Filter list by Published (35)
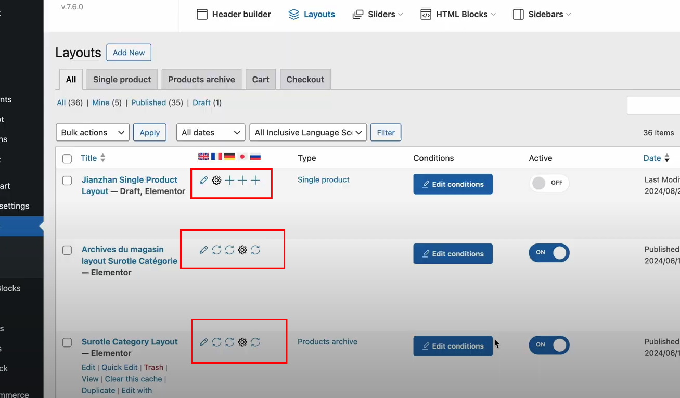The width and height of the screenshot is (680, 398). [157, 102]
